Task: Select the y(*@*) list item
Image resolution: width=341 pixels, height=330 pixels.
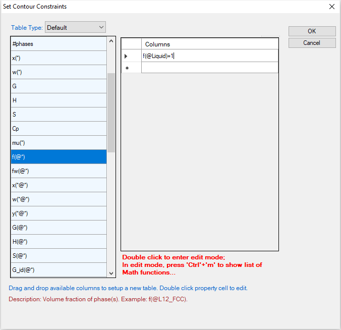Action: [59, 213]
